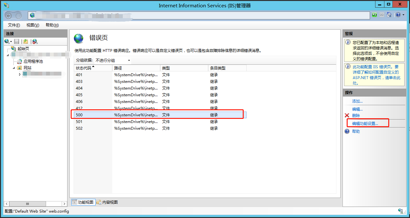Sort by 状态代码 column header
The height and width of the screenshot is (218, 410).
pos(93,68)
